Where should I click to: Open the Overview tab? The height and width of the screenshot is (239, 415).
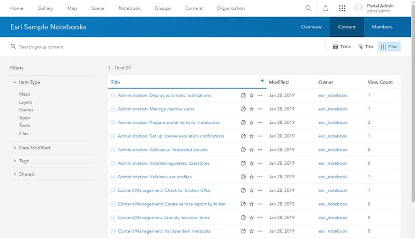pos(311,27)
